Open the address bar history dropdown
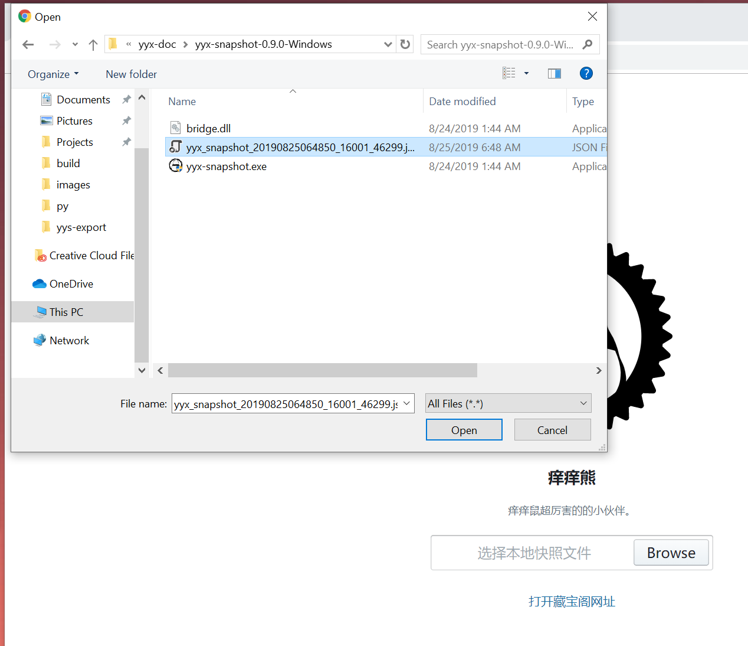Viewport: 748px width, 646px height. click(388, 44)
